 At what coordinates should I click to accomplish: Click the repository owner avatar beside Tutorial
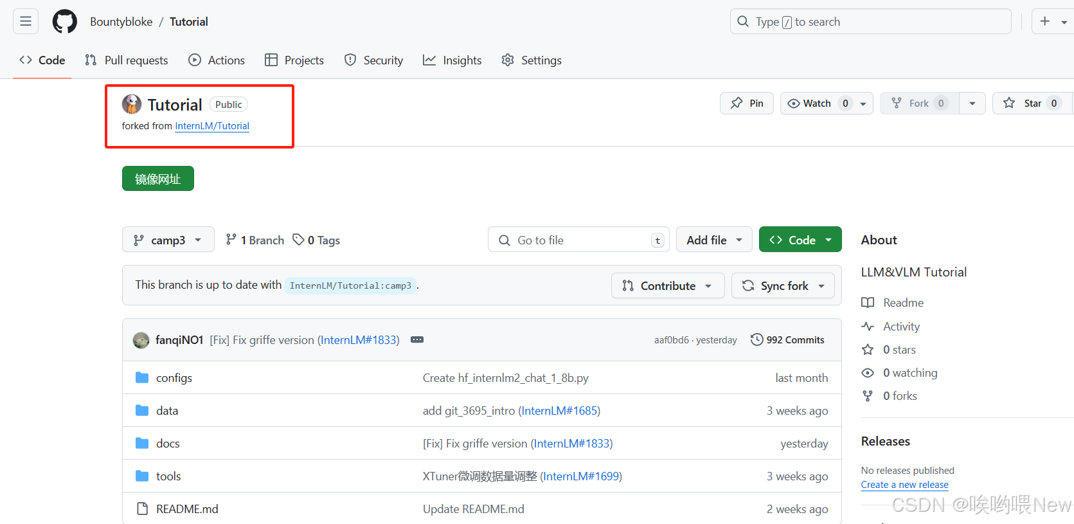(x=132, y=104)
